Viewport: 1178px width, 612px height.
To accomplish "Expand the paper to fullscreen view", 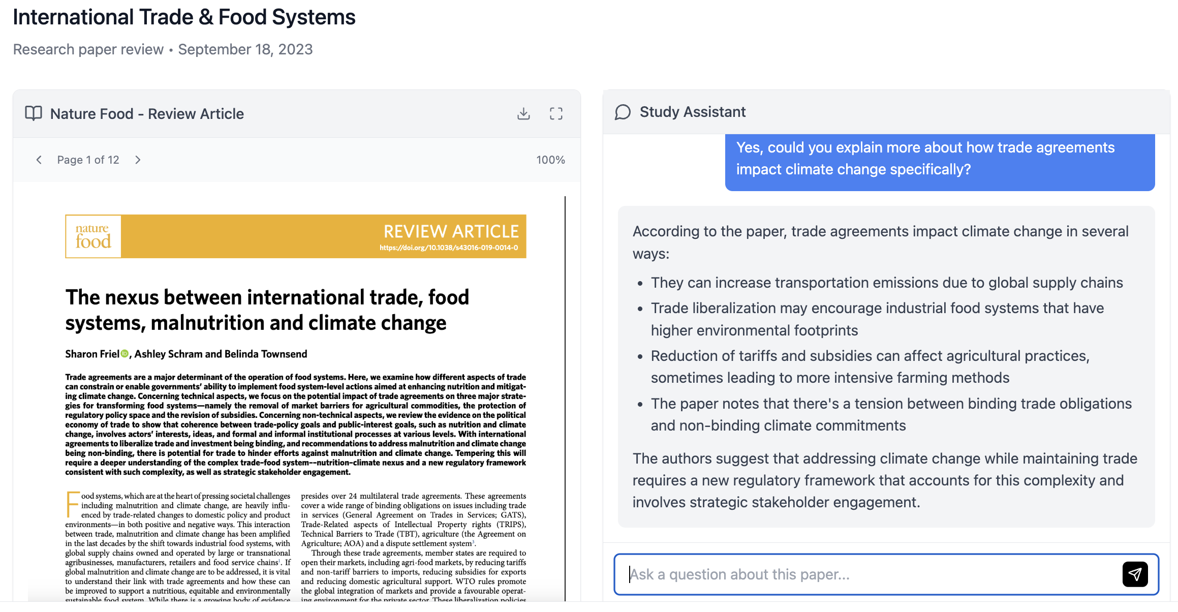I will [556, 113].
